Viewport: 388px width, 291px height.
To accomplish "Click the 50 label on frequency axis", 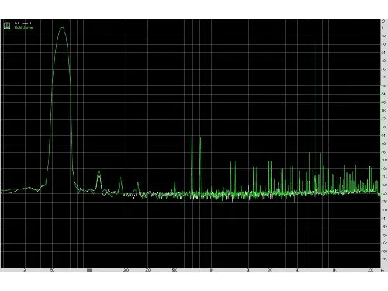I will (x=52, y=270).
